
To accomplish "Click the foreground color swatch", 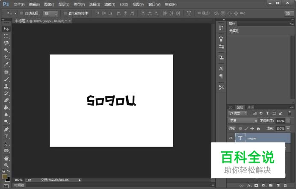I will point(5,177).
